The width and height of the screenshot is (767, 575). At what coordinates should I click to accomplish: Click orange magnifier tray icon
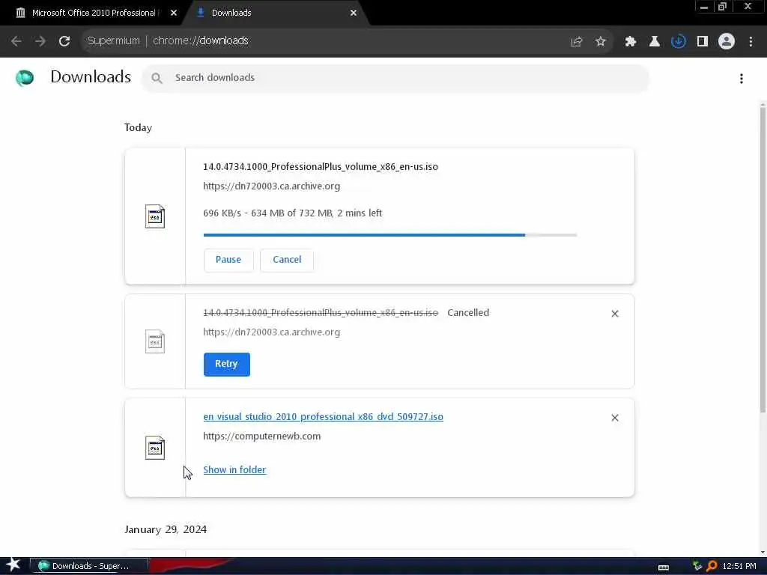pyautogui.click(x=712, y=566)
